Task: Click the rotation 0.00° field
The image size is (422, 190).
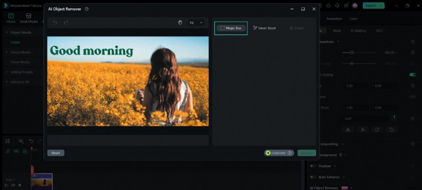Action: point(366,118)
